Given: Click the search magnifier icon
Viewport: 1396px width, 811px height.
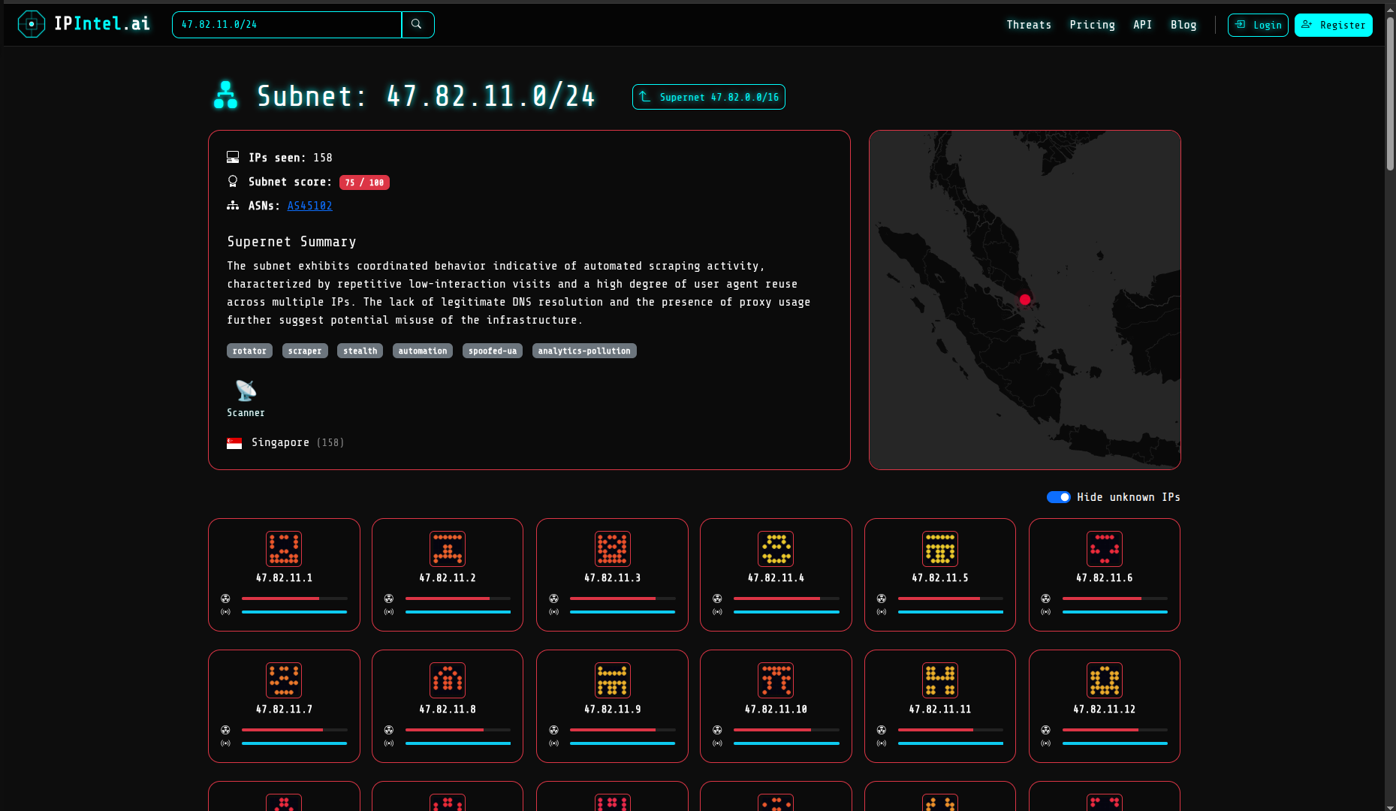Looking at the screenshot, I should point(418,24).
